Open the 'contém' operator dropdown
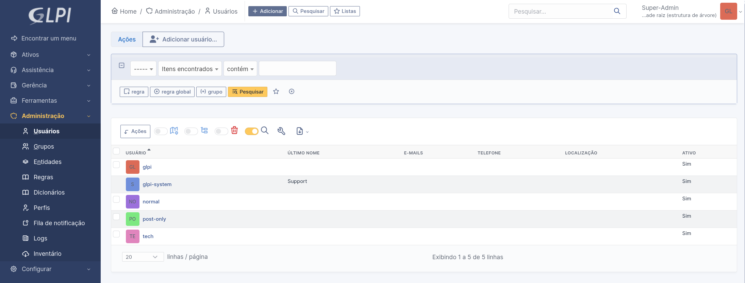Screen dimensions: 745x283 coord(240,69)
